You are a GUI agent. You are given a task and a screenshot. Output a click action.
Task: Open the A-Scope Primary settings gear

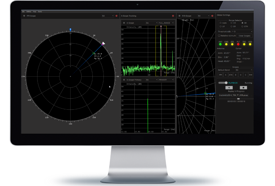click(124, 80)
